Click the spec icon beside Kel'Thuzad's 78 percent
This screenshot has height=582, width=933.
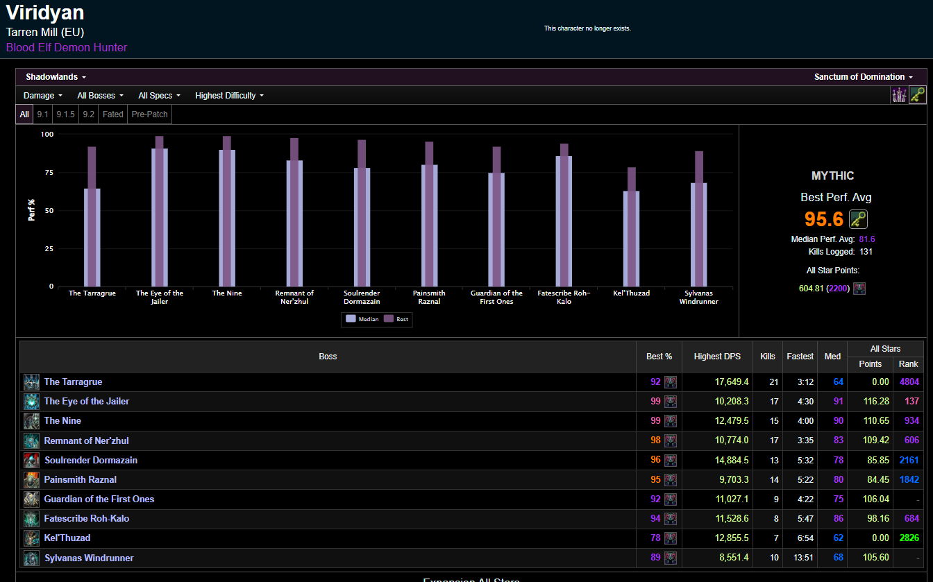pyautogui.click(x=670, y=538)
